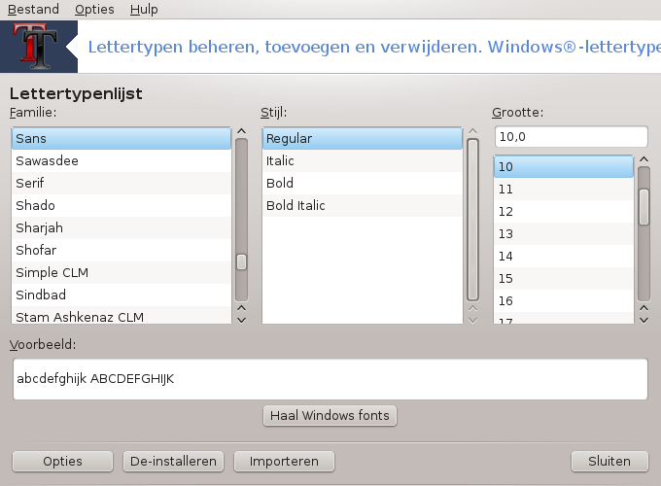Open the Bestand menu
The width and height of the screenshot is (661, 486).
coord(33,10)
